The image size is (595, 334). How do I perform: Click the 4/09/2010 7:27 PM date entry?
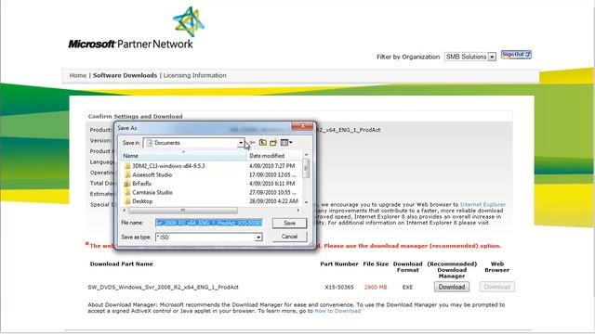[271, 166]
